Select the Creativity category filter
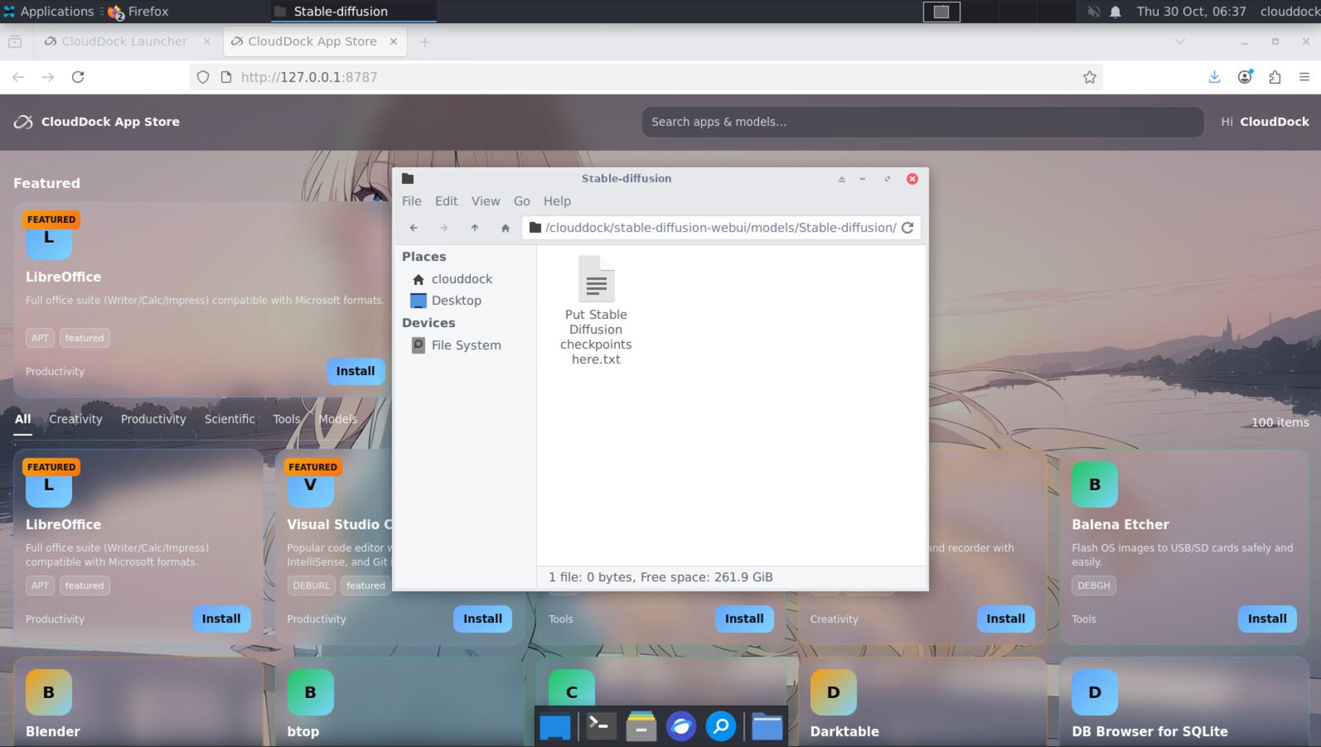Viewport: 1321px width, 747px height. click(75, 419)
